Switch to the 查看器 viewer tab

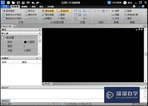[x=15, y=6]
